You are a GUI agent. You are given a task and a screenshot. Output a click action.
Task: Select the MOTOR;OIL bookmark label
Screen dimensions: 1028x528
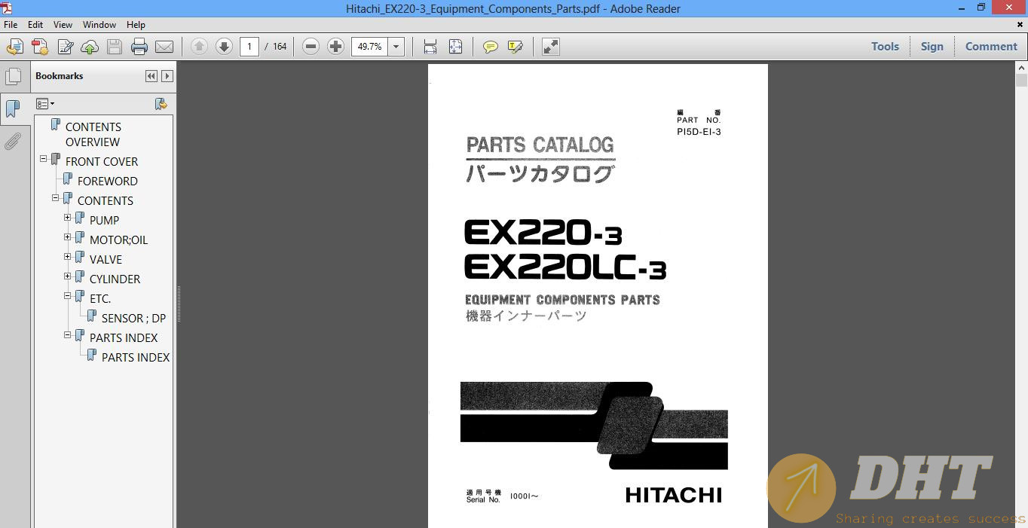(118, 240)
